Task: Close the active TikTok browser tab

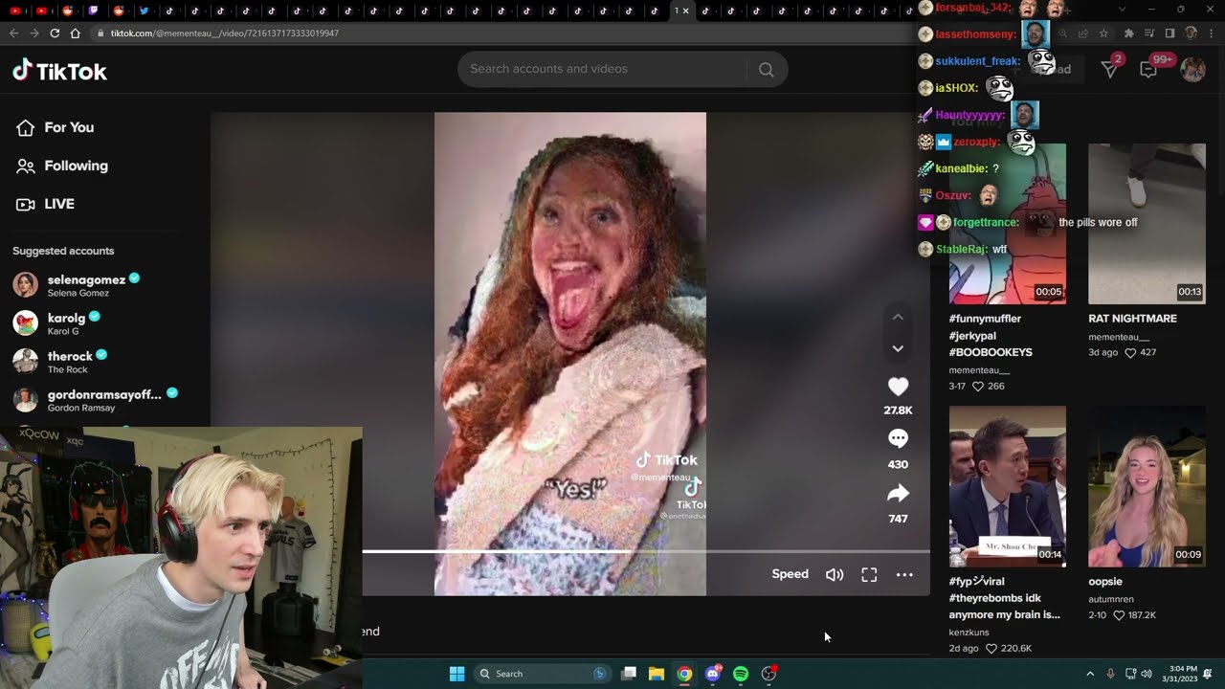Action: point(686,11)
